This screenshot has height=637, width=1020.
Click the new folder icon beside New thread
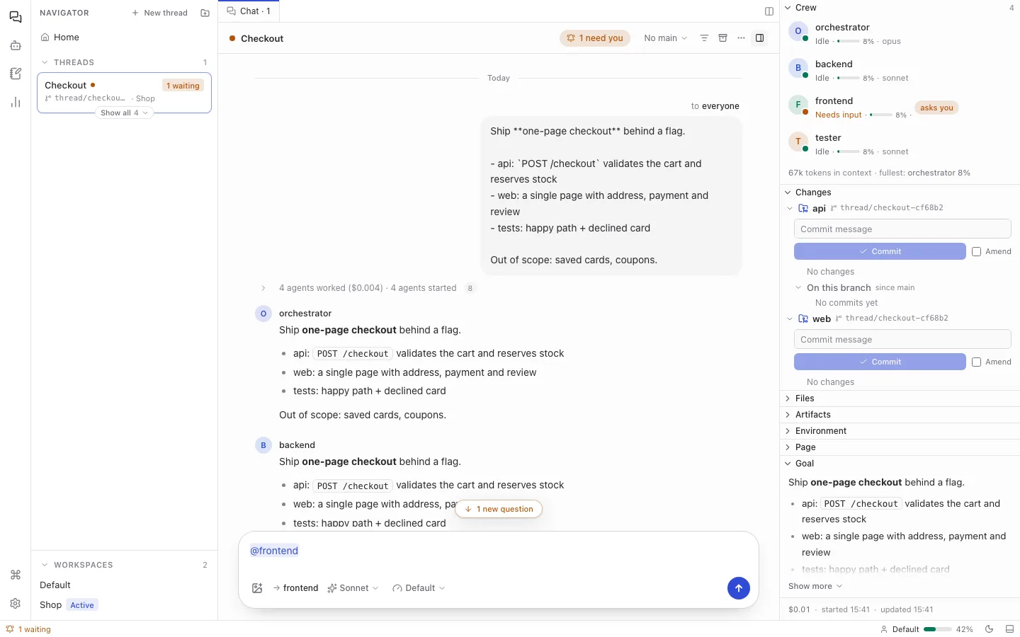205,13
